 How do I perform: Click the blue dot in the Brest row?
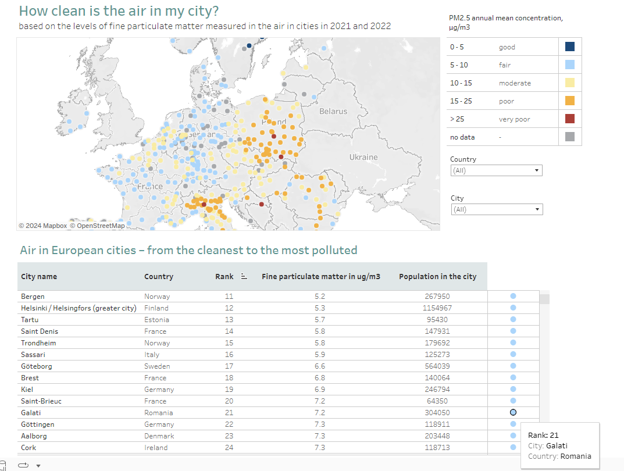pyautogui.click(x=513, y=377)
